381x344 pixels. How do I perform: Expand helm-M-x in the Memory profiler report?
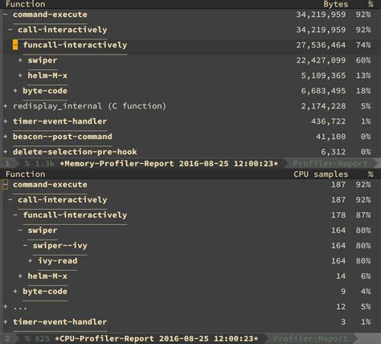[20, 76]
